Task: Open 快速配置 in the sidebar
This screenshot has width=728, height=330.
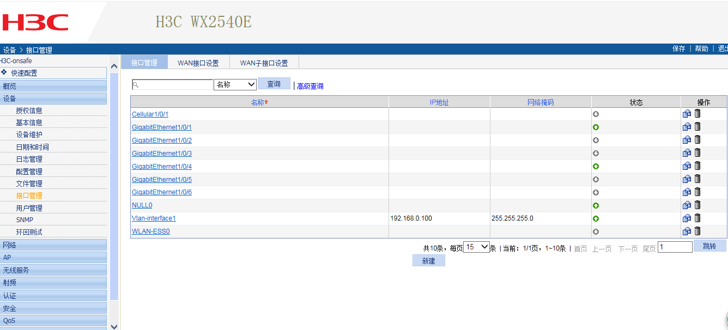Action: point(53,73)
